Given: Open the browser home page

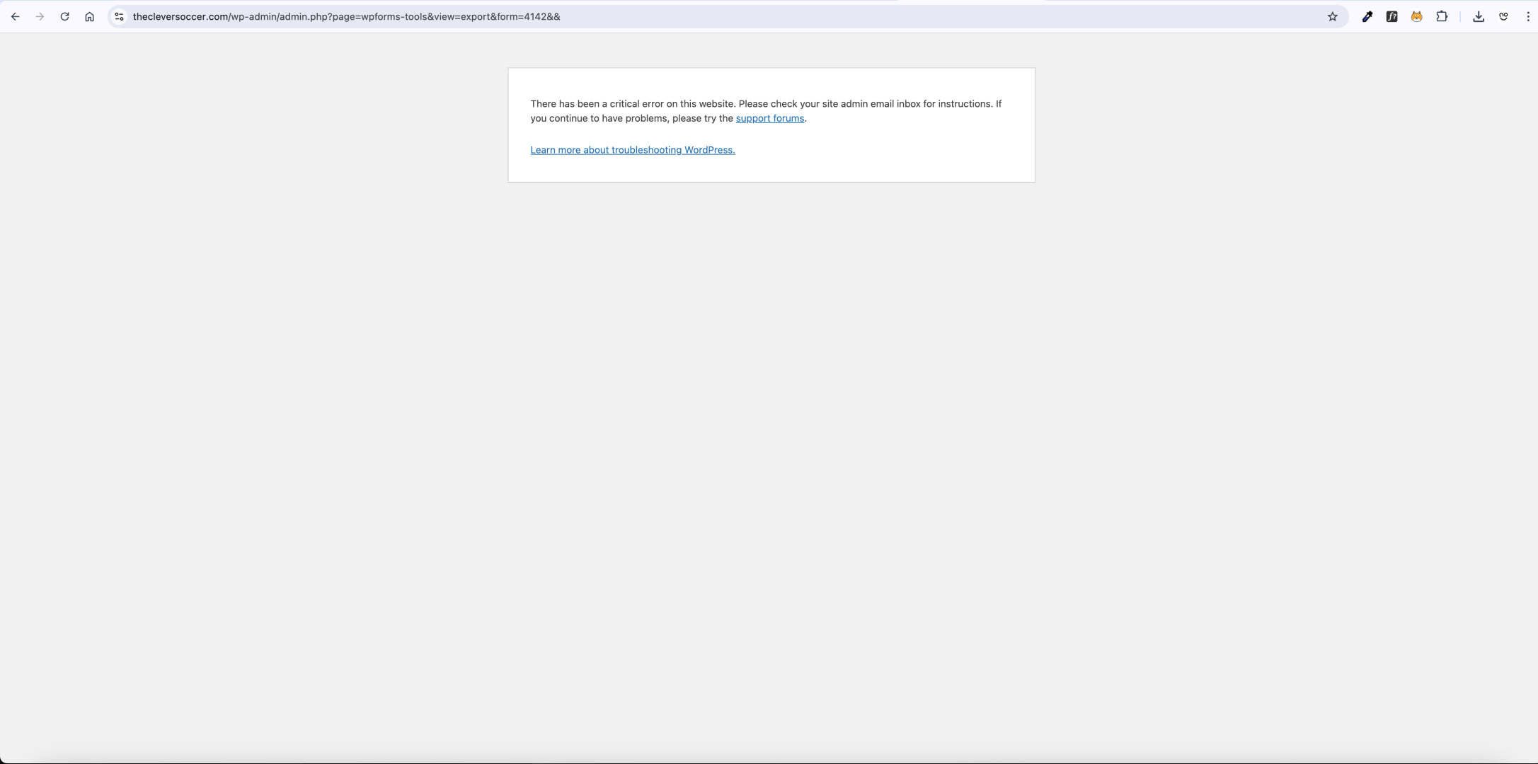Looking at the screenshot, I should 89,17.
